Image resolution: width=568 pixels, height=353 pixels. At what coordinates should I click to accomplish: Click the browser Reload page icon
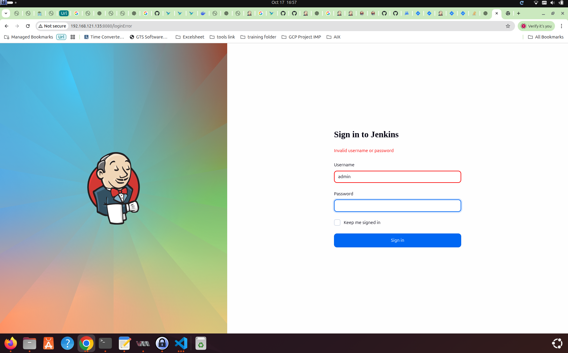click(28, 26)
